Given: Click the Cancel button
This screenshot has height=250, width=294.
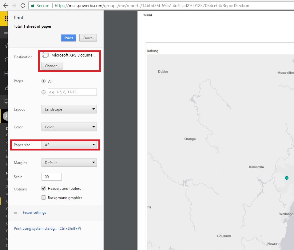Looking at the screenshot, I should 88,38.
